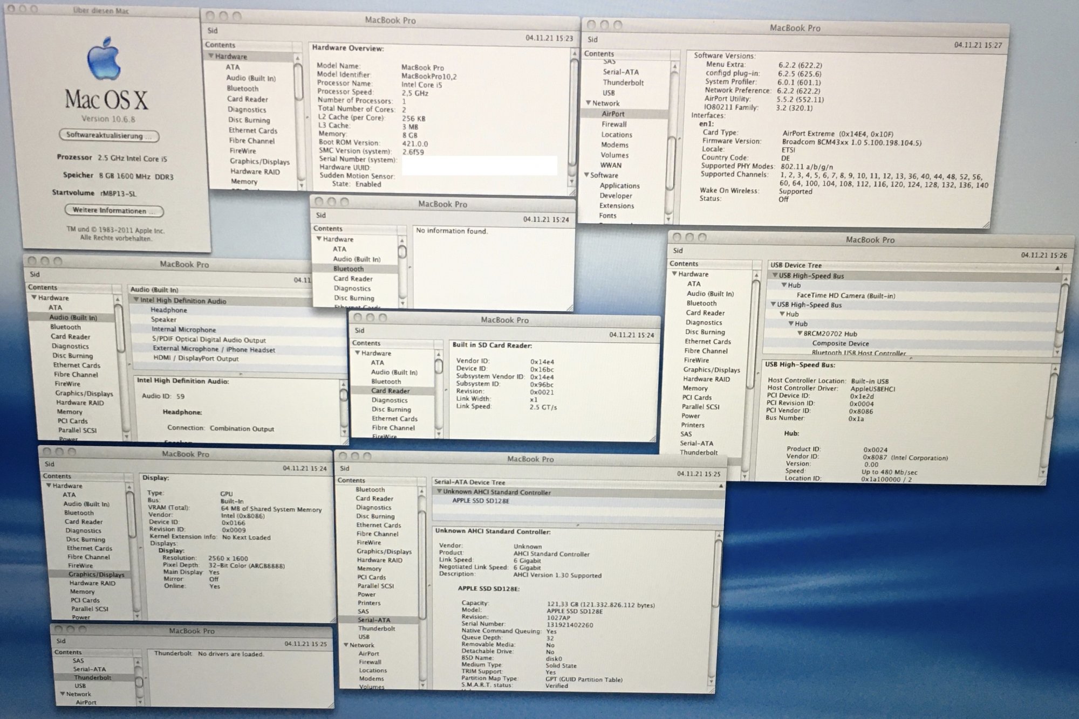
Task: Select Headphone under Intel HD Audio
Action: coord(169,310)
